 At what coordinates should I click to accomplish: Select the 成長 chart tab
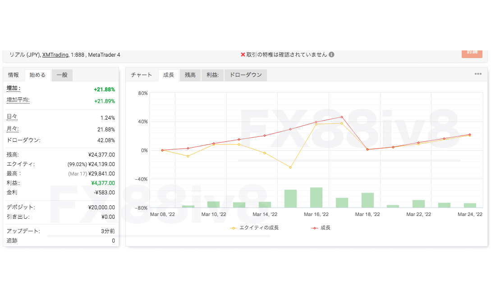coord(169,75)
